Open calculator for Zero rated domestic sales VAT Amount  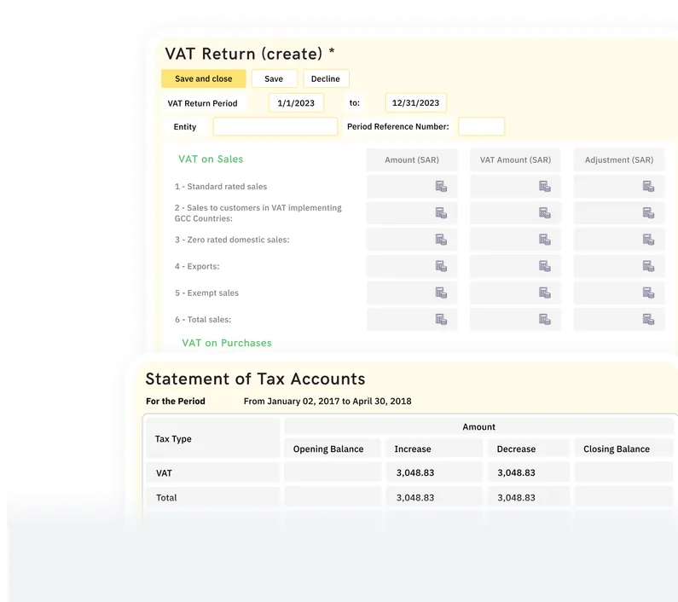pyautogui.click(x=545, y=240)
